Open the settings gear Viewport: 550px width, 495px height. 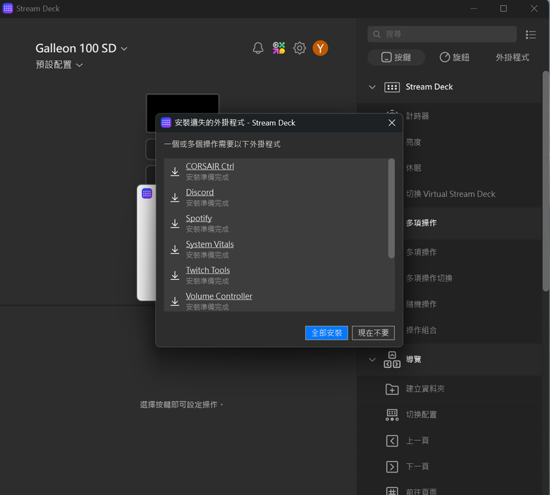coord(300,48)
